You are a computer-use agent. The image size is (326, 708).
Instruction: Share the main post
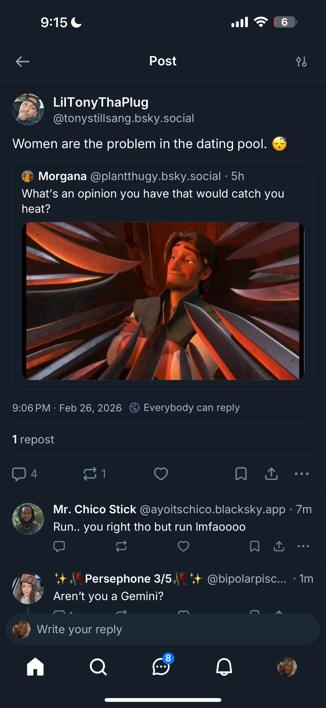271,474
